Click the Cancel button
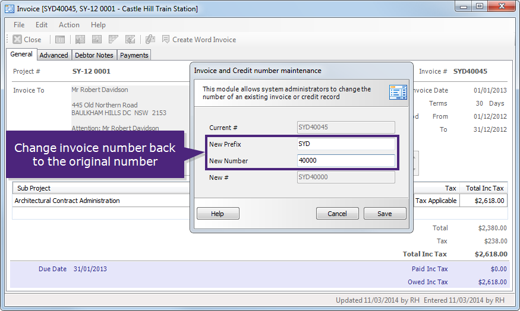 coord(338,214)
